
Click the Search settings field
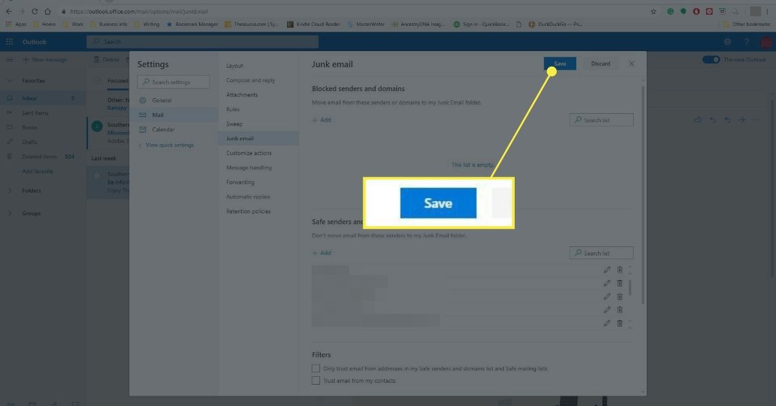[x=173, y=82]
